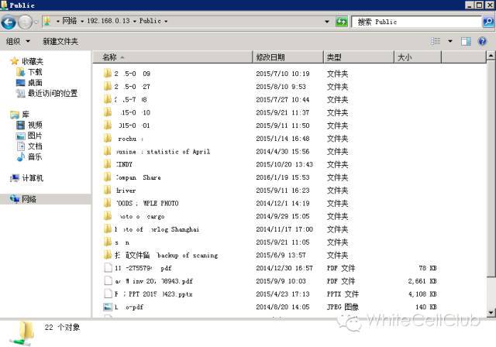Select 桌面 (Desktop) in the sidebar
Screen dimensions: 496x347
coord(35,83)
